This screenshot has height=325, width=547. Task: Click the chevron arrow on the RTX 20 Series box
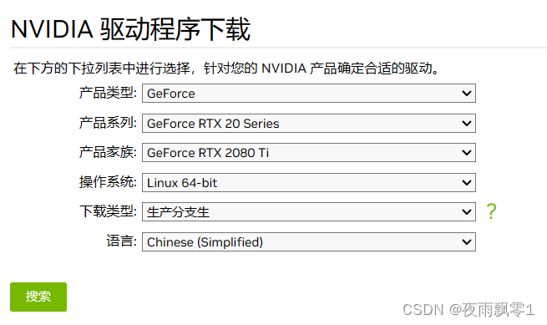point(467,123)
